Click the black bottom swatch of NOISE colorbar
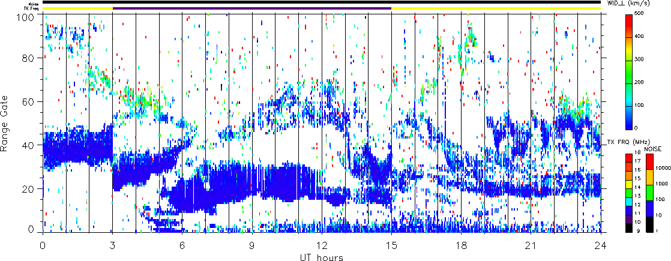 (x=649, y=224)
